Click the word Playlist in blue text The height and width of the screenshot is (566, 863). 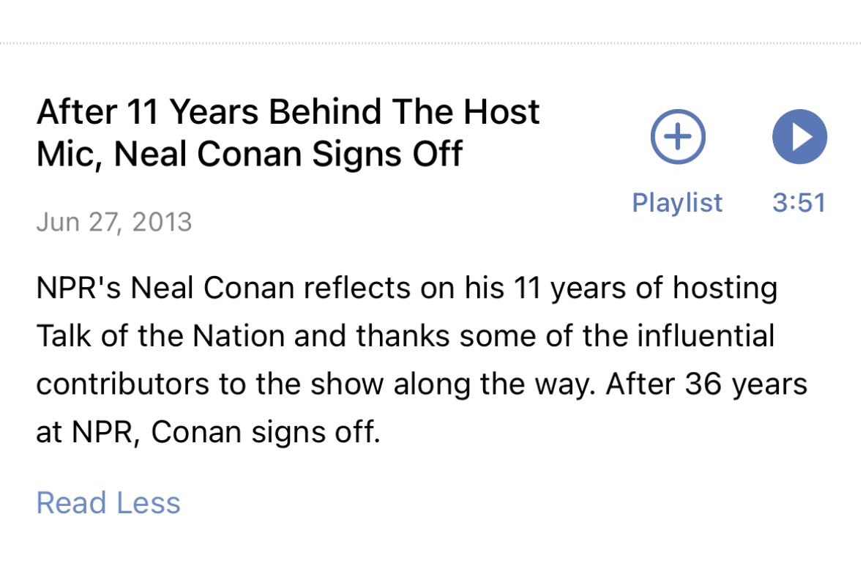pos(677,203)
